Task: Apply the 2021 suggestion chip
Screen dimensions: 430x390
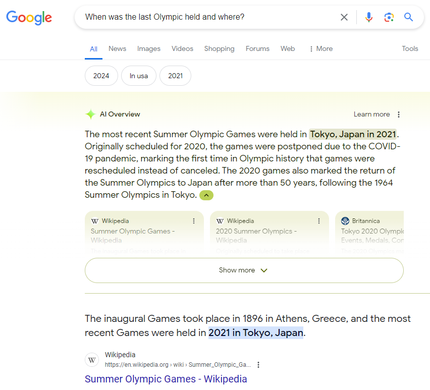Action: click(x=176, y=76)
